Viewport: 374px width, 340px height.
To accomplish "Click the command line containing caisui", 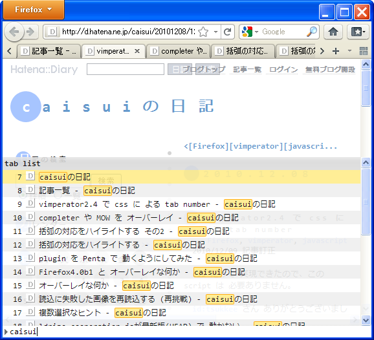I will coord(186,332).
